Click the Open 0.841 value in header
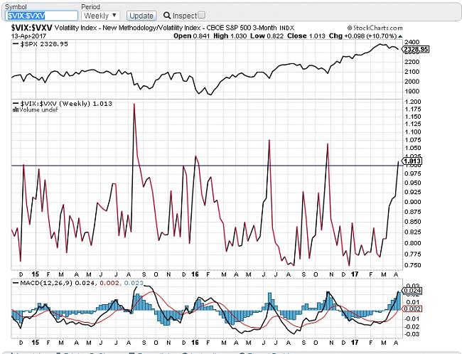 coord(191,36)
